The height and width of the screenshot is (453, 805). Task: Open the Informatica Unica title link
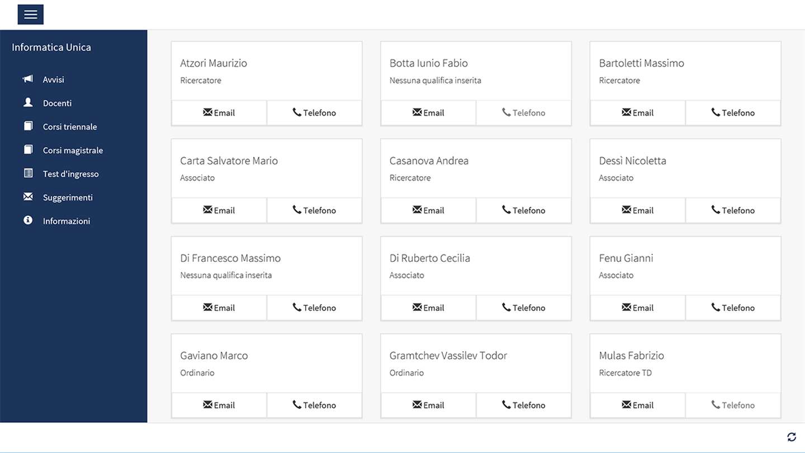point(51,48)
